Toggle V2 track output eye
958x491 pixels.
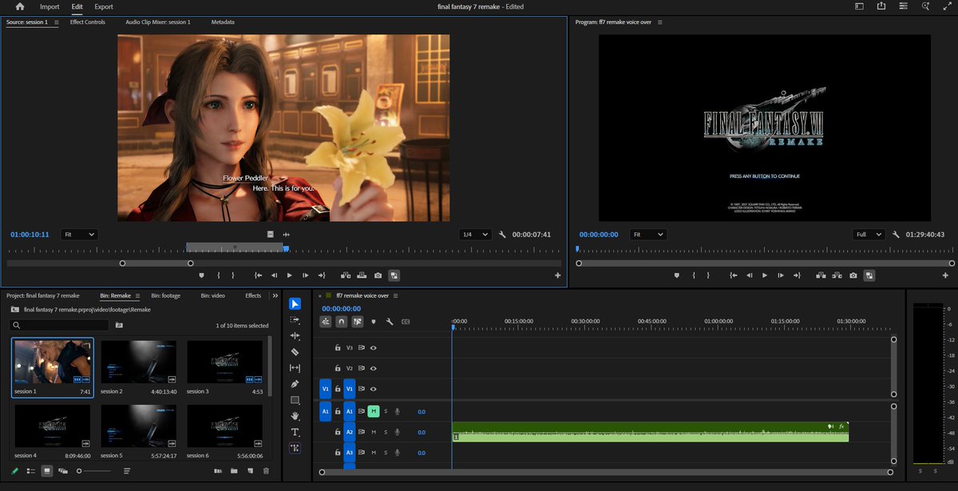tap(374, 368)
